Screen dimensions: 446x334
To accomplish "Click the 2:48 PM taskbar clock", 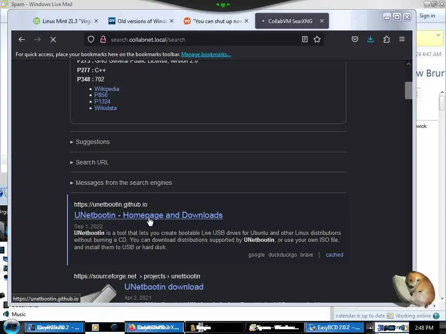I will pyautogui.click(x=424, y=328).
